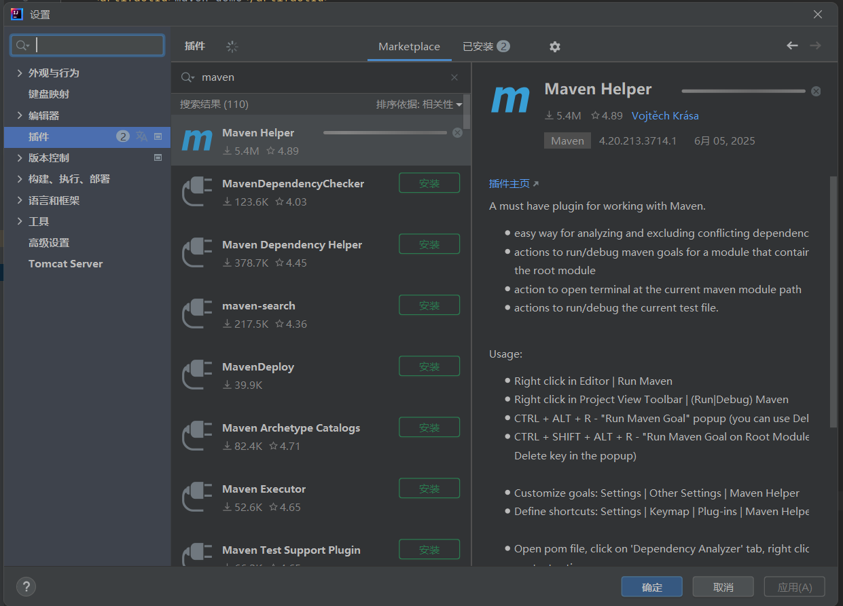Click project-level icon on 版本控制 row

pos(158,157)
